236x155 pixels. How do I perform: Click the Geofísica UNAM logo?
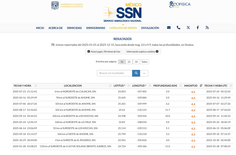click(x=179, y=4)
